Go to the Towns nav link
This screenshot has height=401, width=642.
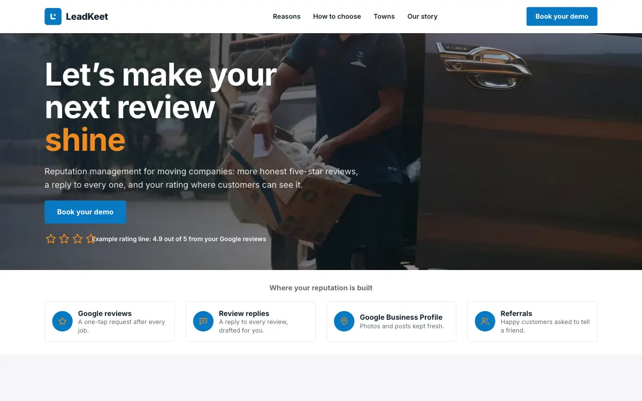pyautogui.click(x=384, y=17)
